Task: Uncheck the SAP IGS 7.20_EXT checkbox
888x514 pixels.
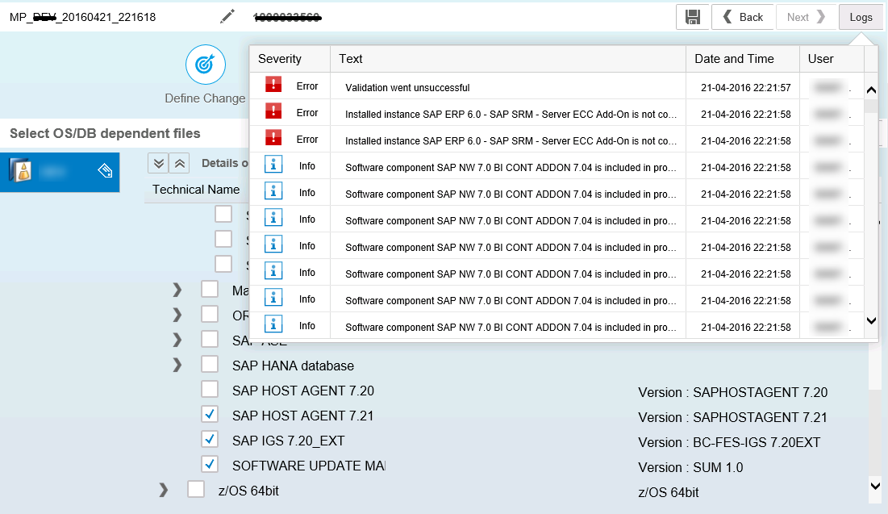Action: [x=210, y=439]
